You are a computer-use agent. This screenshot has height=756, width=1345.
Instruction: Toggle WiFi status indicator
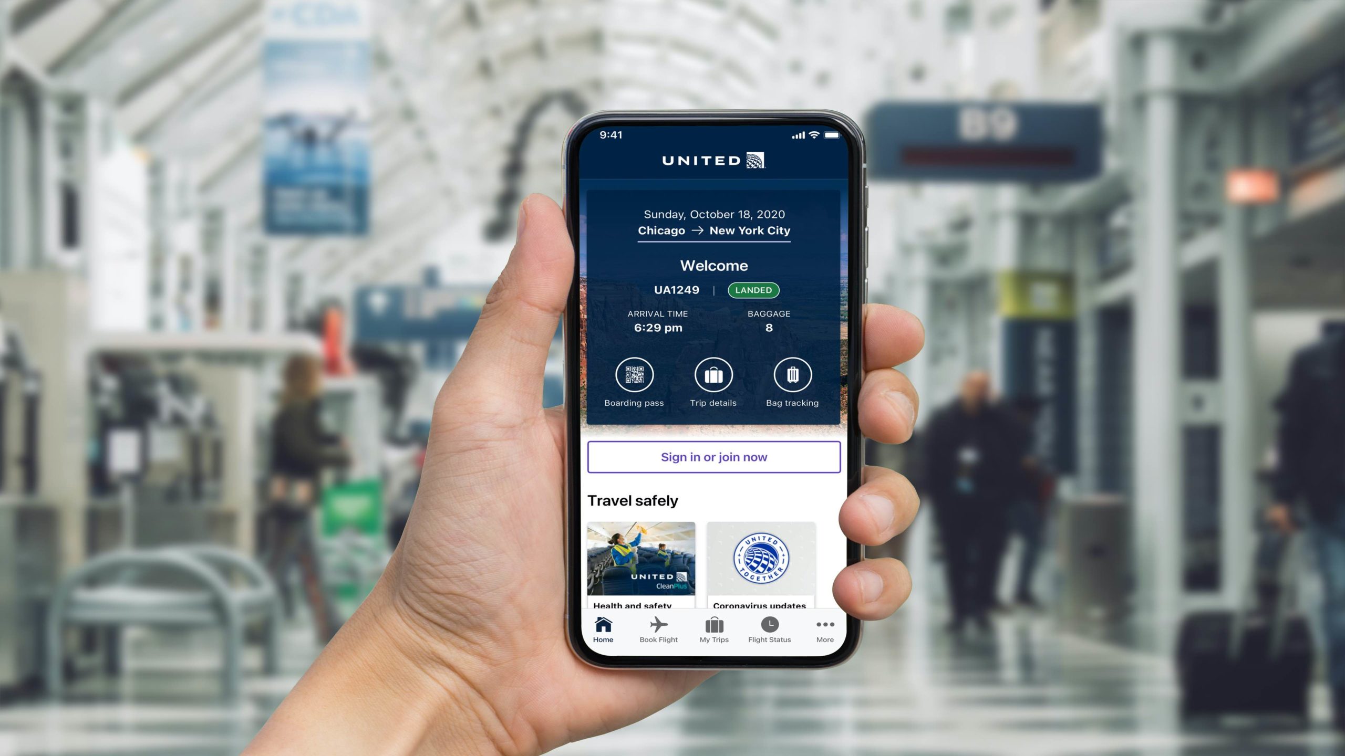[811, 135]
